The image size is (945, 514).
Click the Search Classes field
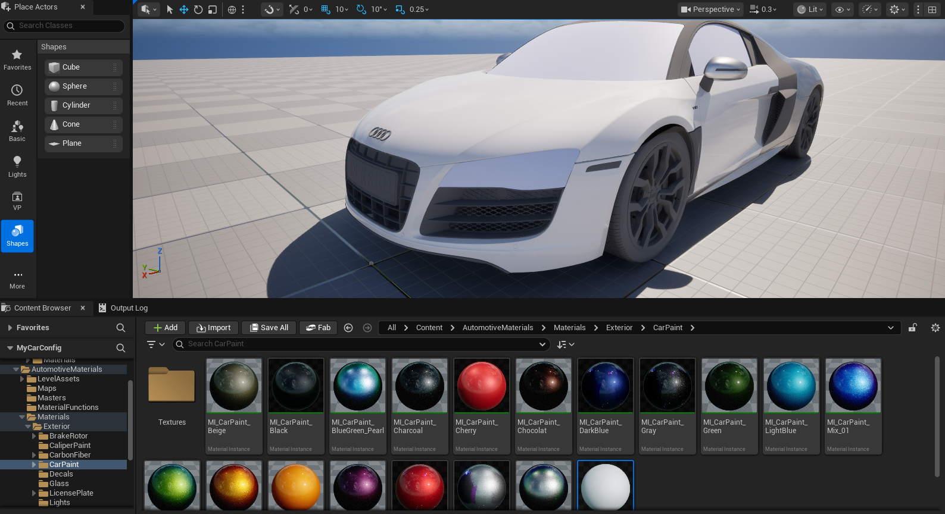[x=64, y=26]
